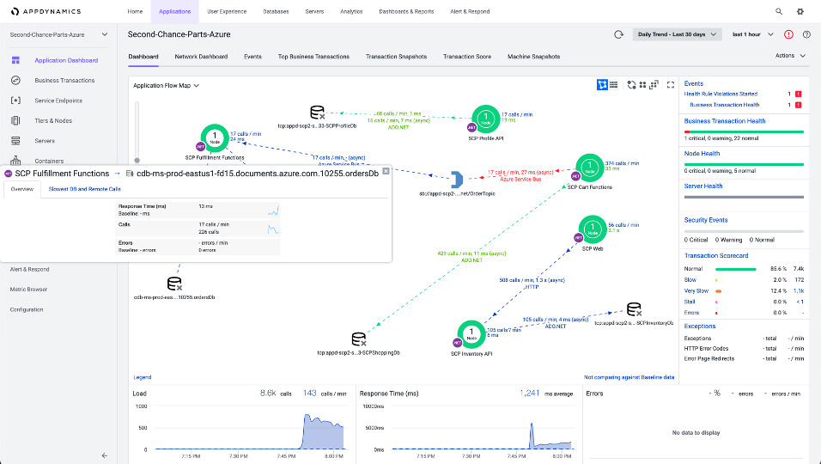Screen dimensions: 821x464
Task: Open the last 1 hour time range dropdown
Action: tap(752, 34)
